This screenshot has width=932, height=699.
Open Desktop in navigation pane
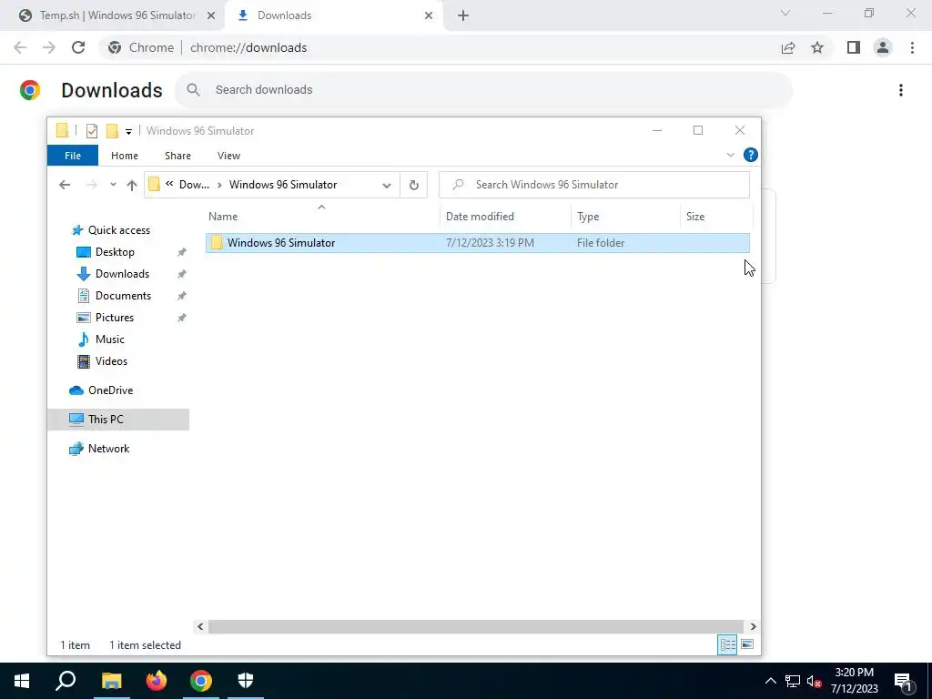pyautogui.click(x=115, y=252)
